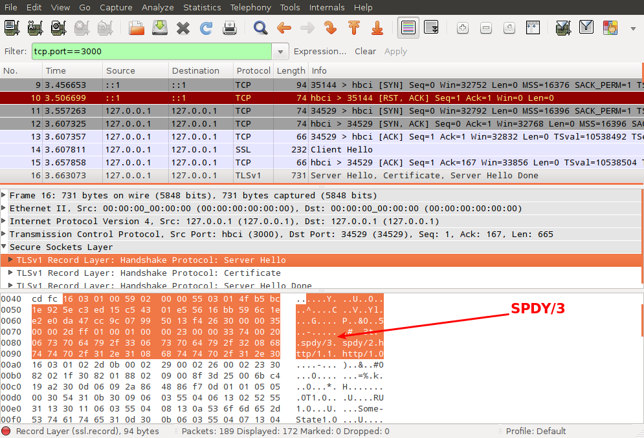Open the Telephony menu
The width and height of the screenshot is (644, 438).
(250, 7)
